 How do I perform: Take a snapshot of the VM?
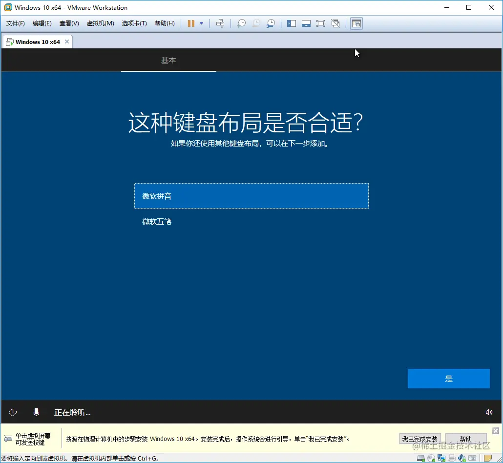tap(241, 23)
